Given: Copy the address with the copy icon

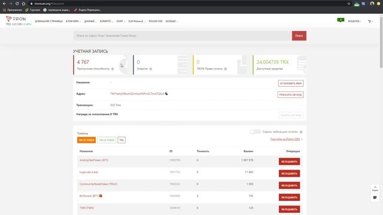Looking at the screenshot, I should tap(166, 94).
